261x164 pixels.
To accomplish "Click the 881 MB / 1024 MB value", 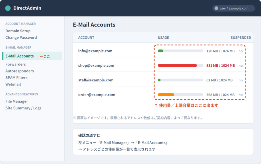I will coord(221,66).
